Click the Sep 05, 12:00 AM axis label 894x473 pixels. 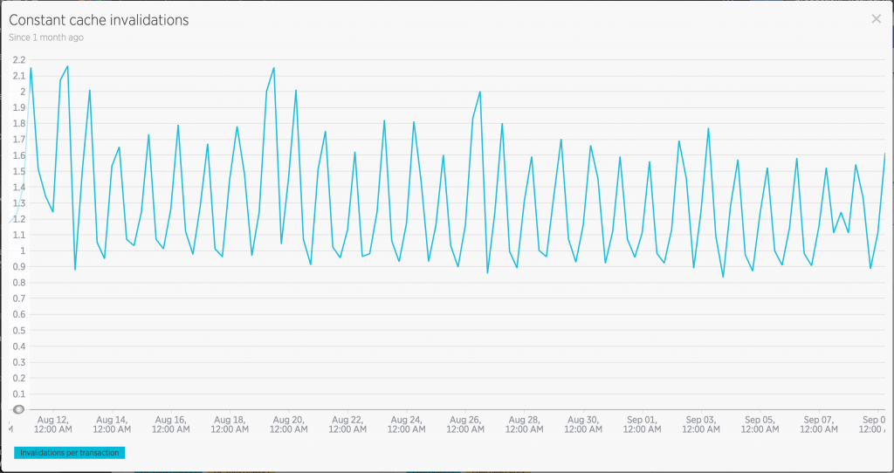point(760,424)
